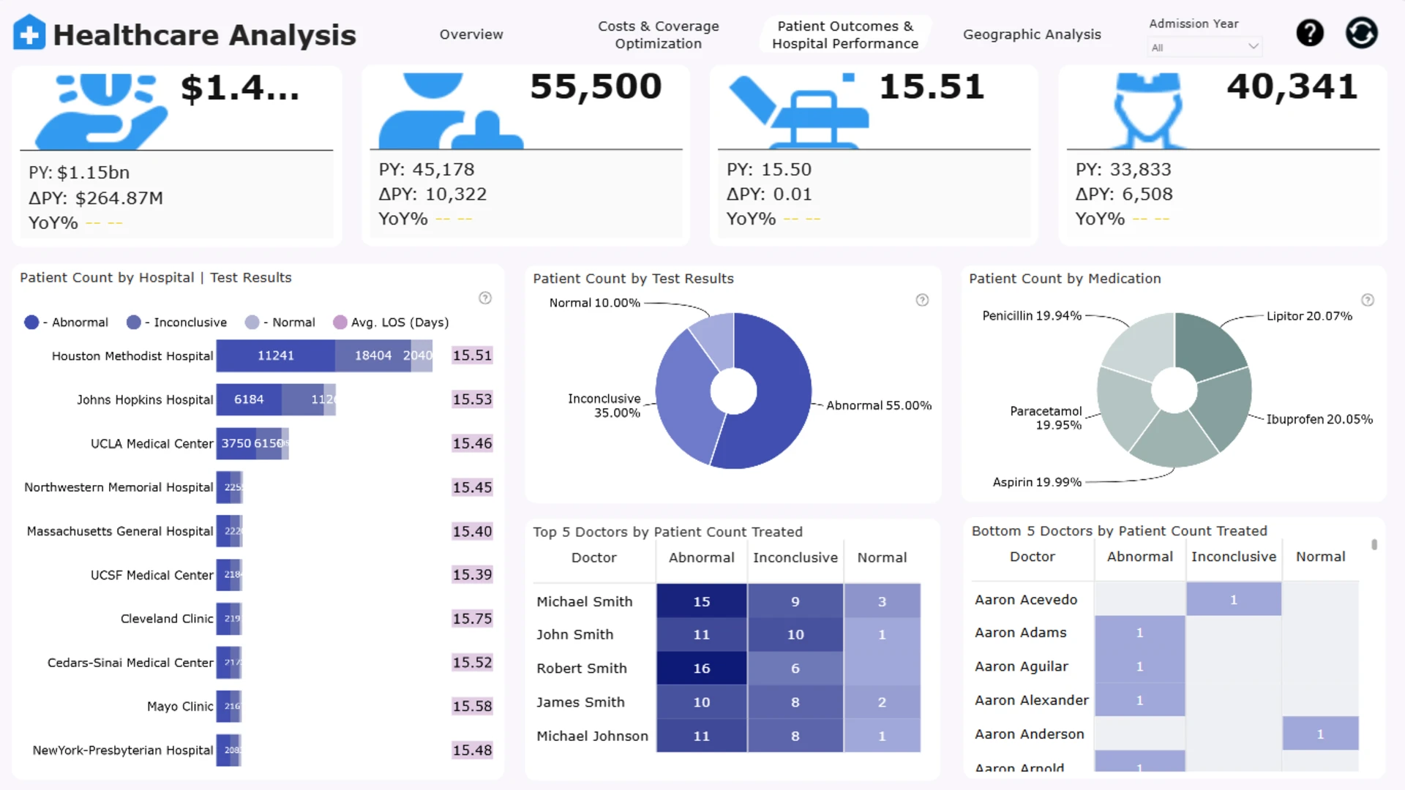The width and height of the screenshot is (1405, 790).
Task: Toggle the Avg. LOS (Days) legend marker
Action: (340, 323)
